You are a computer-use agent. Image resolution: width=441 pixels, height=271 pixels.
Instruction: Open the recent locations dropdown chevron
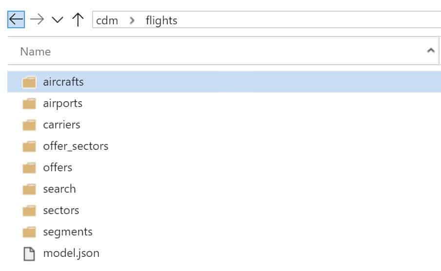pyautogui.click(x=58, y=19)
